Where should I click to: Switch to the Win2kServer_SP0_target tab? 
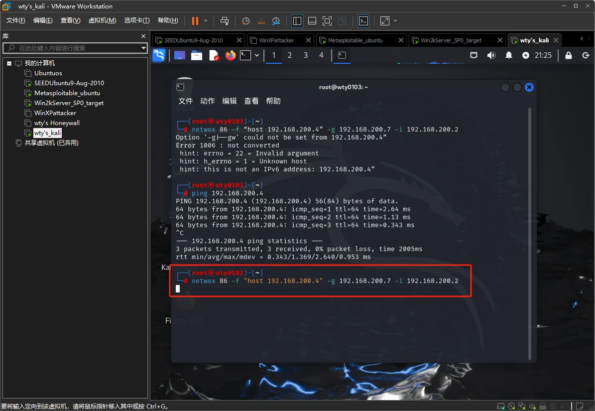[451, 40]
